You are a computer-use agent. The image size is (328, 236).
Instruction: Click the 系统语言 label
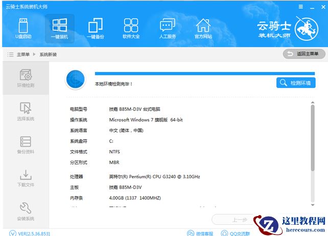[79, 131]
